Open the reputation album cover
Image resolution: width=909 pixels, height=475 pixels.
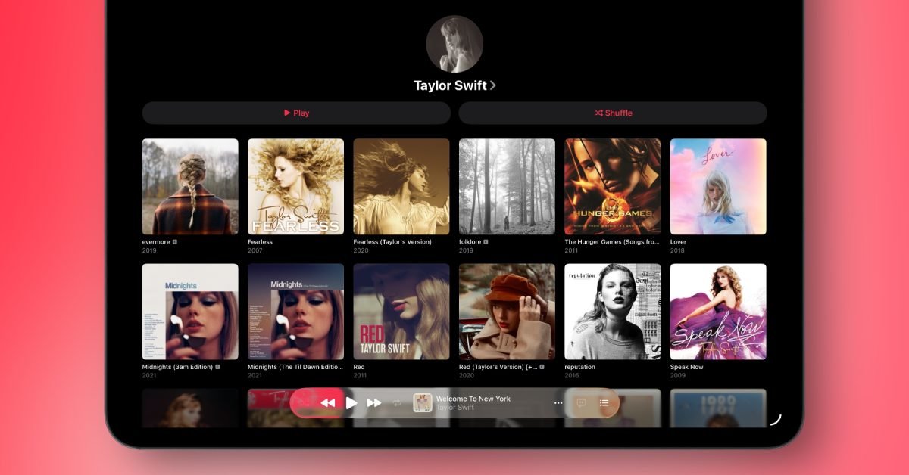[613, 312]
